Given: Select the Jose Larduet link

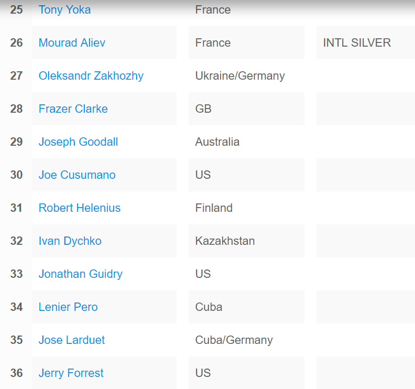Looking at the screenshot, I should click(71, 340).
